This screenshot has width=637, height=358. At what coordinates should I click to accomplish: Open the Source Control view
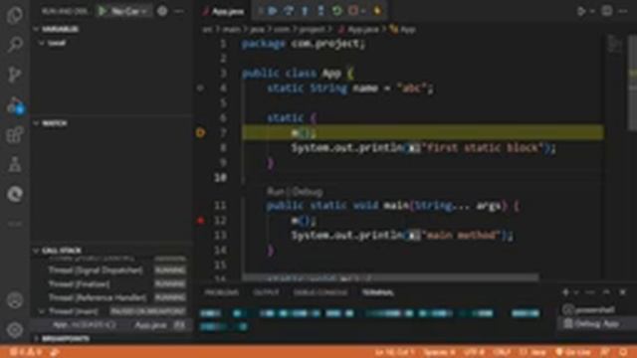point(15,75)
